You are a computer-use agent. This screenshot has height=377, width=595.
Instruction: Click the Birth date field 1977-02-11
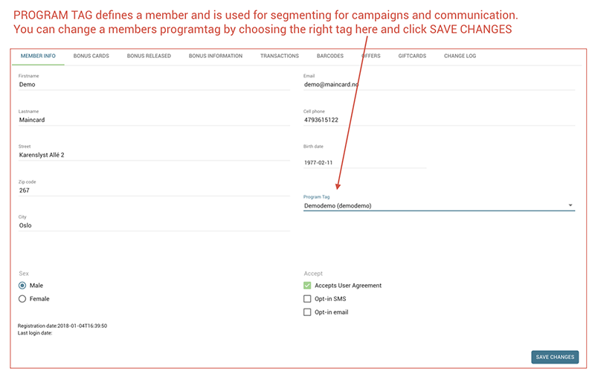(364, 163)
